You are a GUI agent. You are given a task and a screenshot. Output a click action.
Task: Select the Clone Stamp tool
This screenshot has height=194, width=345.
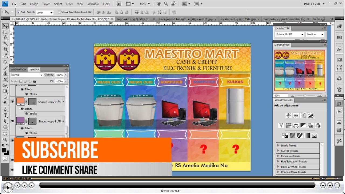click(5, 73)
